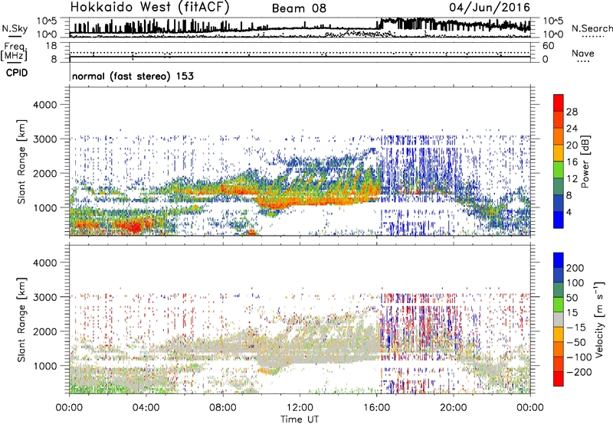Image resolution: width=613 pixels, height=424 pixels.
Task: Click the '28' tick on the power colorbar
Action: [x=572, y=112]
